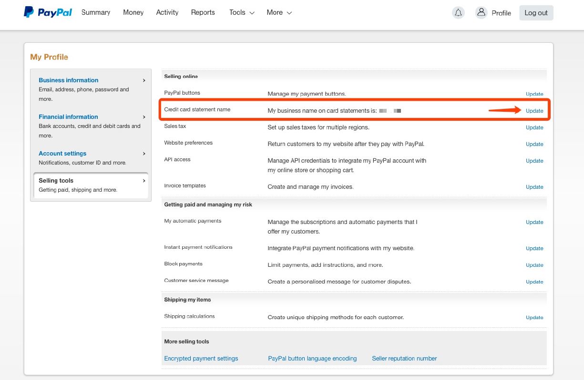Click 'Credit card statement name' label
Image resolution: width=584 pixels, height=380 pixels.
click(x=197, y=109)
